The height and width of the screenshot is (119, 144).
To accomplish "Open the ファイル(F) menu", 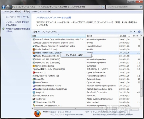I will coord(7,12).
